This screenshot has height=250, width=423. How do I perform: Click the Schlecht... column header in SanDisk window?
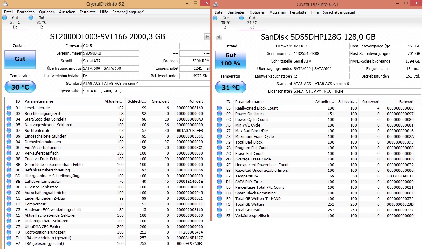[347, 102]
